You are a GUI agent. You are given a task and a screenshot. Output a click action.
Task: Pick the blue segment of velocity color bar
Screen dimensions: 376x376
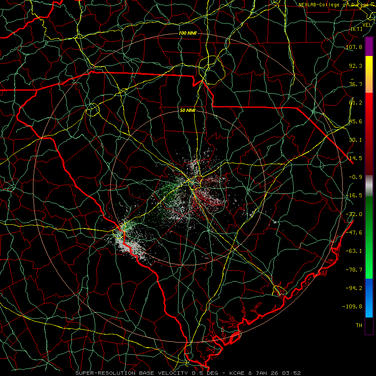coord(369,298)
